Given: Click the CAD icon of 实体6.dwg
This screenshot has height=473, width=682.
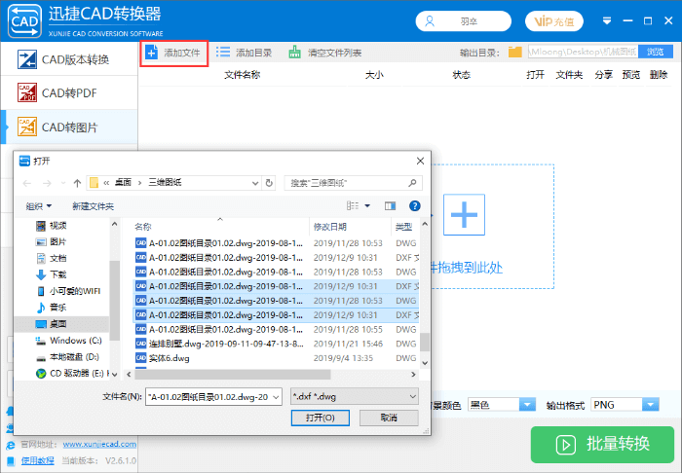Looking at the screenshot, I should tap(140, 358).
